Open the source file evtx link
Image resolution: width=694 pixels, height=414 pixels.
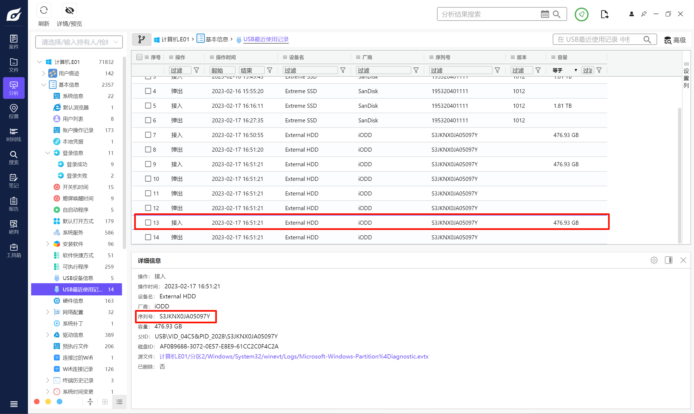(x=294, y=356)
